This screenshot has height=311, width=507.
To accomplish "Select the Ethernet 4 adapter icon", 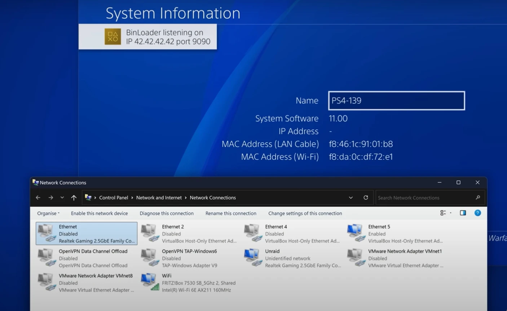I will [x=253, y=233].
